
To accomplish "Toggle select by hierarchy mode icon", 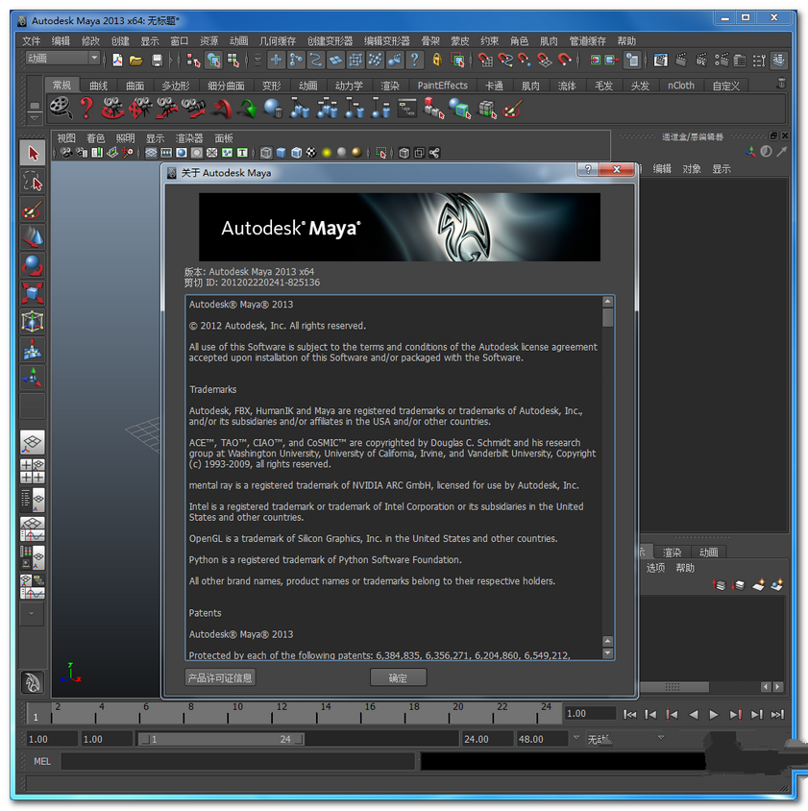I will point(194,61).
